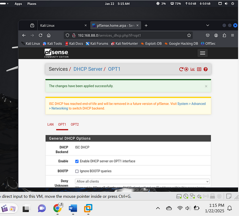This screenshot has height=216, width=239.
Task: Open the Places menu in Kali top bar
Action: (32, 4)
